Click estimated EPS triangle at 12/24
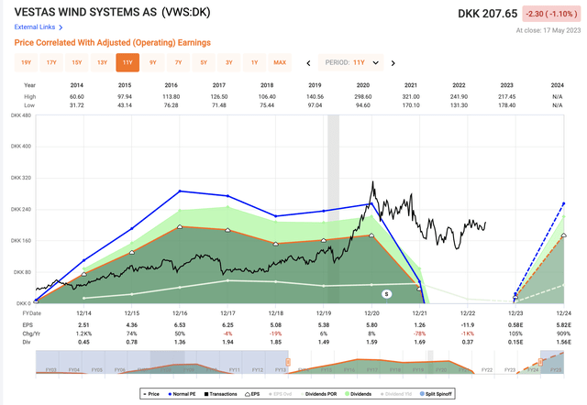587x405 pixels. (x=564, y=235)
